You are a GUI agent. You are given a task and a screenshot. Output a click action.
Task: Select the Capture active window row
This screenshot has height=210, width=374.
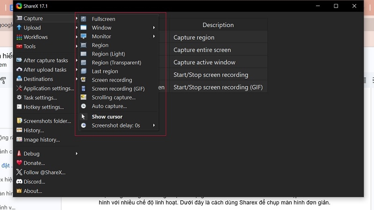tap(218, 62)
